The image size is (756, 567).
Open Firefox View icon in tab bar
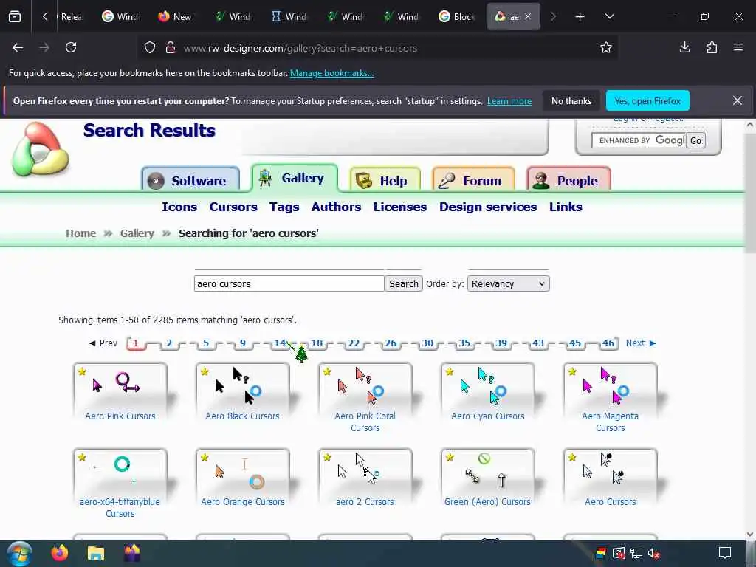coord(15,17)
